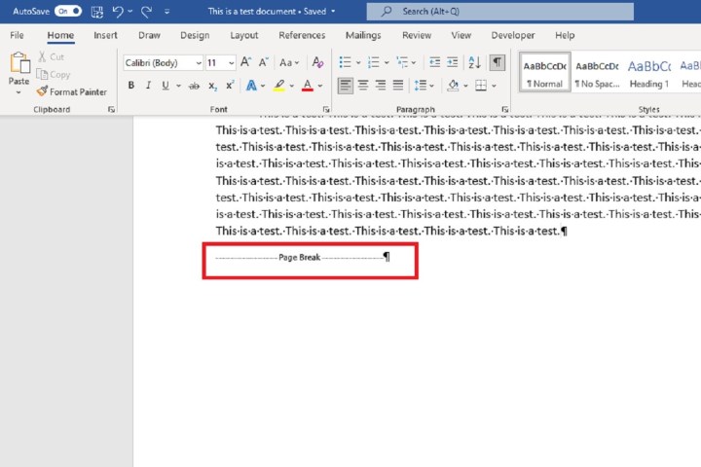Screen dimensions: 701x467
Task: Click the Save icon in title bar
Action: tap(97, 12)
